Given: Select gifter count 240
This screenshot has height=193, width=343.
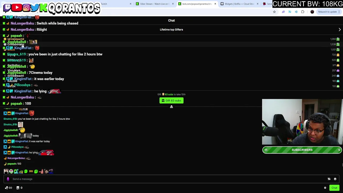Looking at the screenshot, I should pyautogui.click(x=334, y=76).
